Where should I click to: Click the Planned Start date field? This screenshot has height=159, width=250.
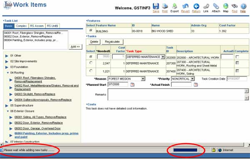click(118, 85)
